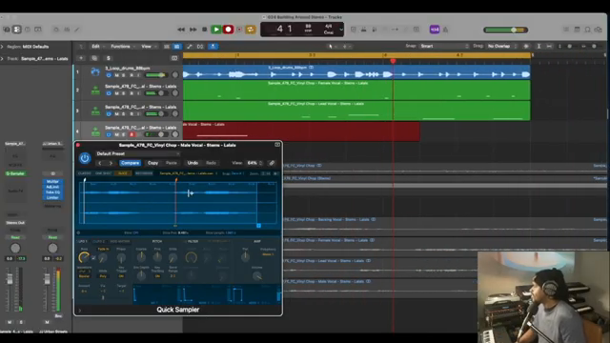
Task: Open the LCD display mode dropdown arrow
Action: click(x=341, y=30)
